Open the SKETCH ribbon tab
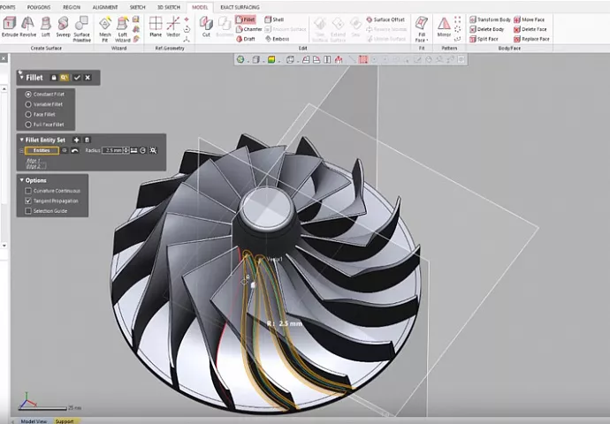 click(137, 7)
